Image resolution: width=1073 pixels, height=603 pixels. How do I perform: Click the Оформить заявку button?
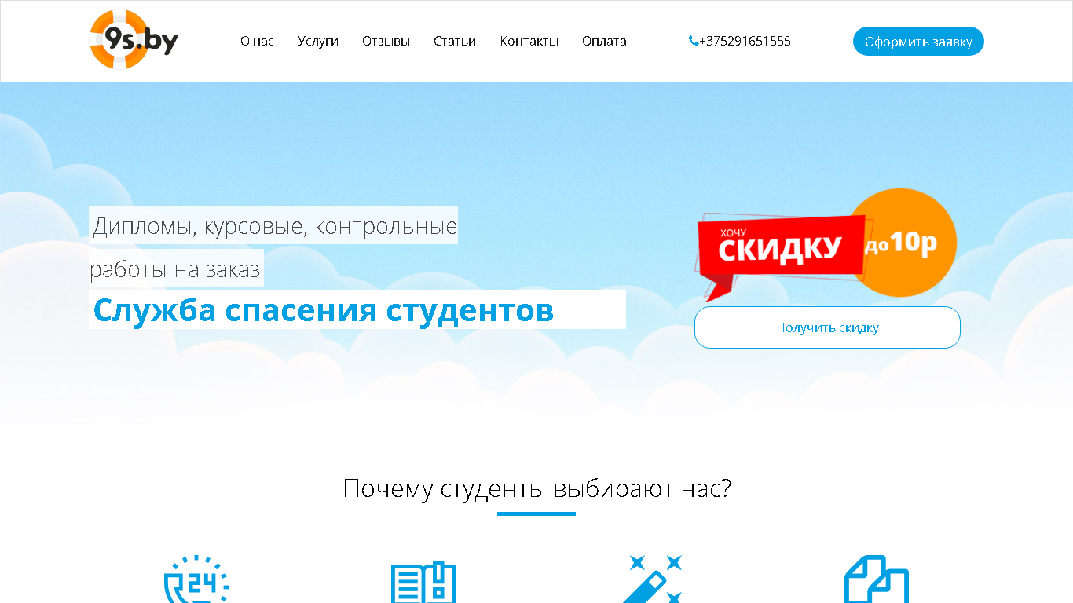coord(918,42)
